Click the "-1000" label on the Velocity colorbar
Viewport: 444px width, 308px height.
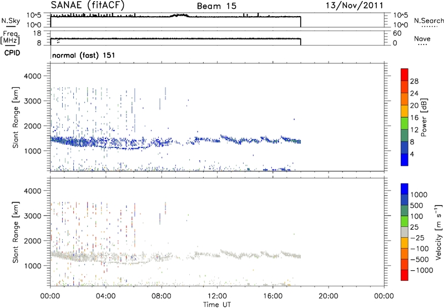(x=422, y=270)
